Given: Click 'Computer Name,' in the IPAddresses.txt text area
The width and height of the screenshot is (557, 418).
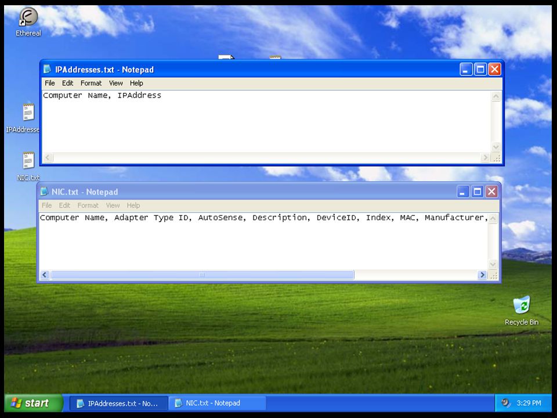Looking at the screenshot, I should [x=77, y=96].
